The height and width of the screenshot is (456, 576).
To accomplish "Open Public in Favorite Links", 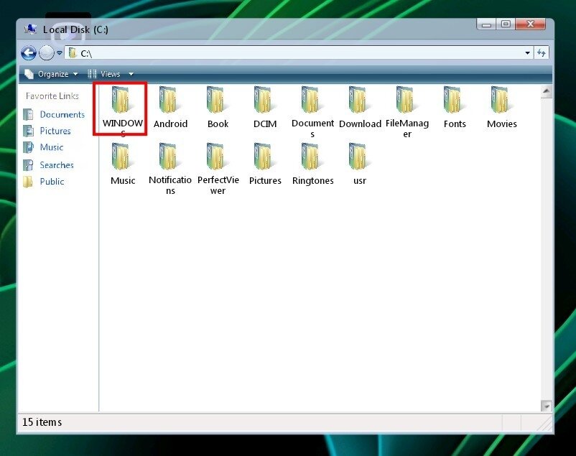I will [x=44, y=182].
